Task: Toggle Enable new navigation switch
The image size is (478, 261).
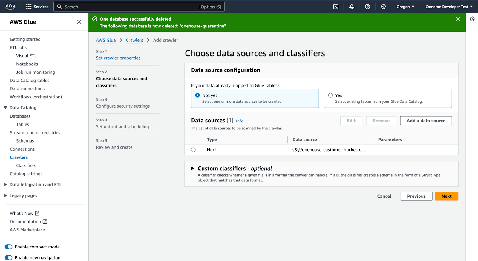Action: coord(9,258)
